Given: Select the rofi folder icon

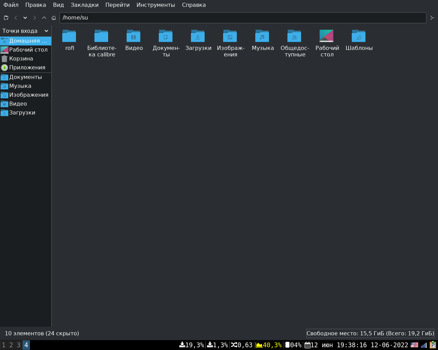Looking at the screenshot, I should 69,36.
